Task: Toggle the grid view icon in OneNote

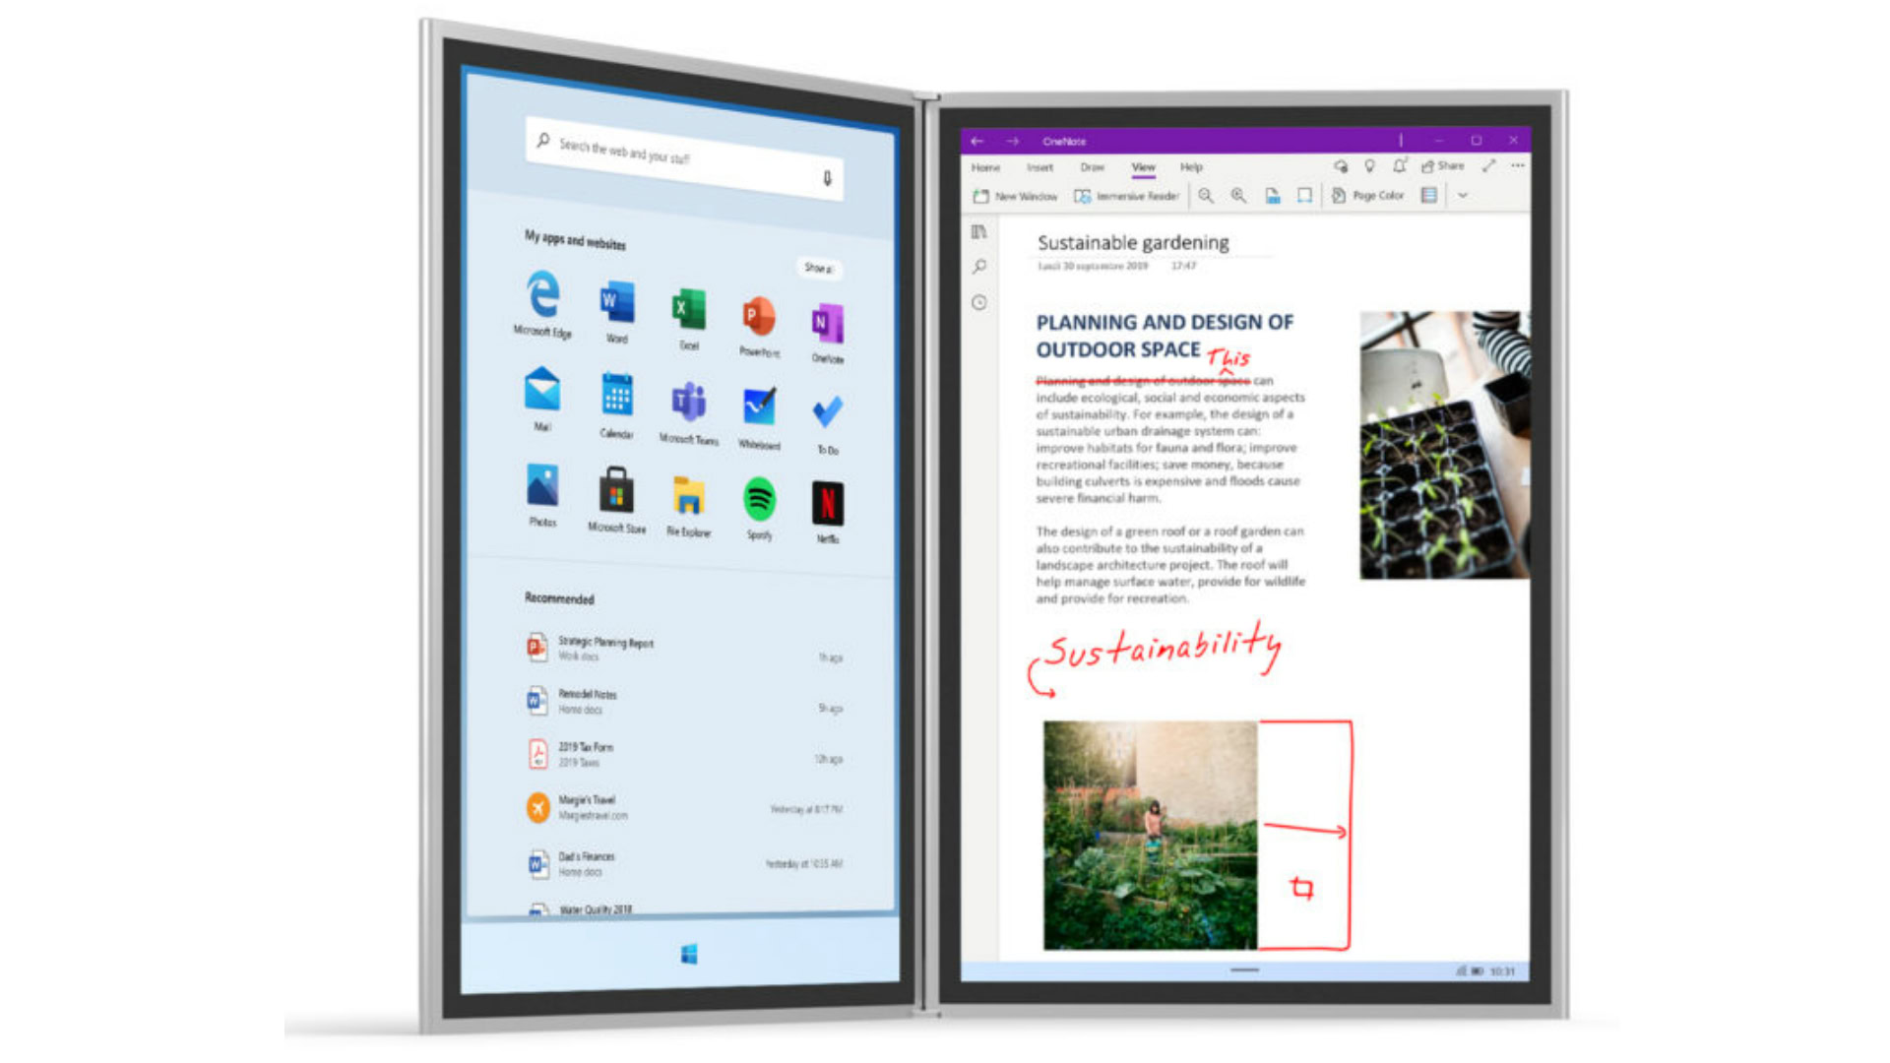Action: (1428, 197)
